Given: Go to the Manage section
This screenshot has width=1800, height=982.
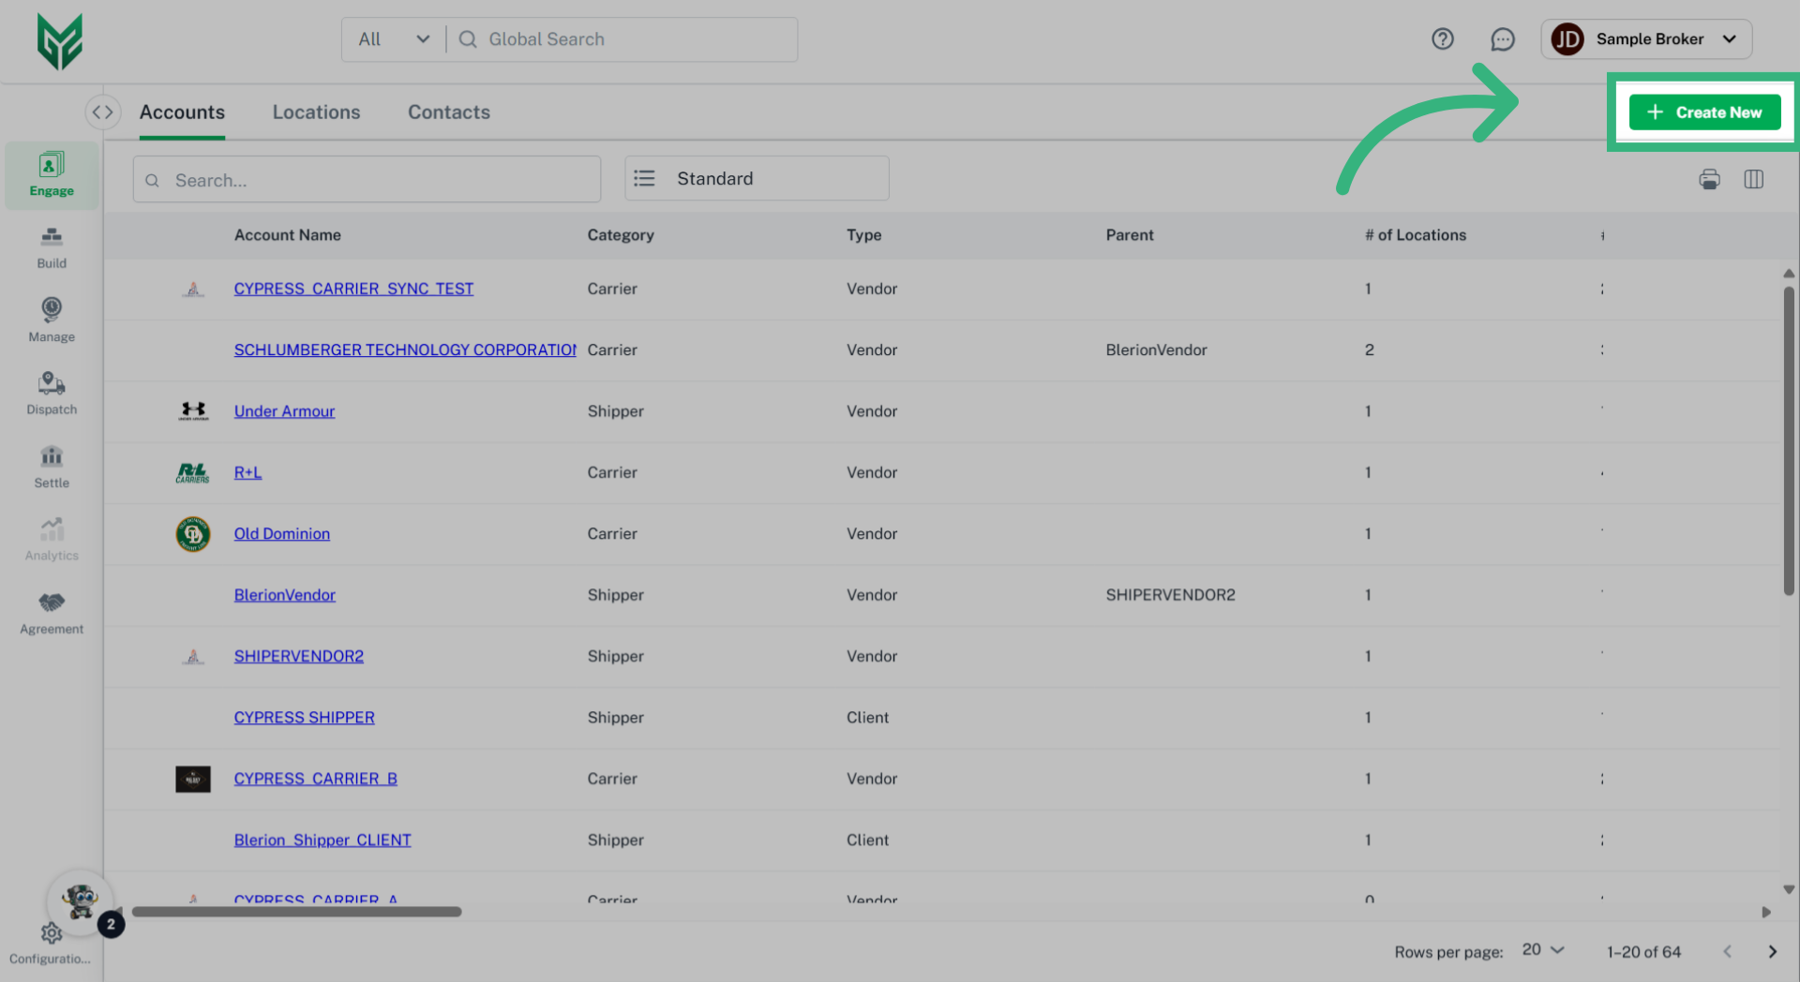Looking at the screenshot, I should 52,320.
